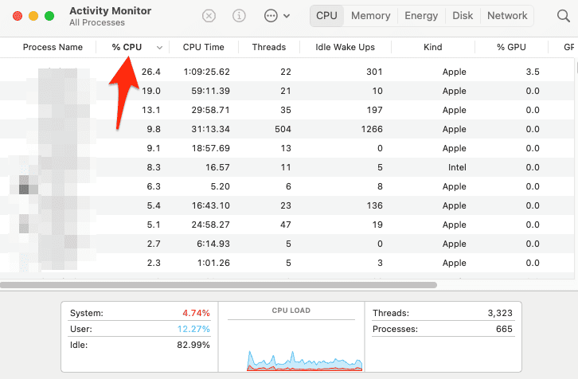Click the yellow minimize window button

coord(33,16)
